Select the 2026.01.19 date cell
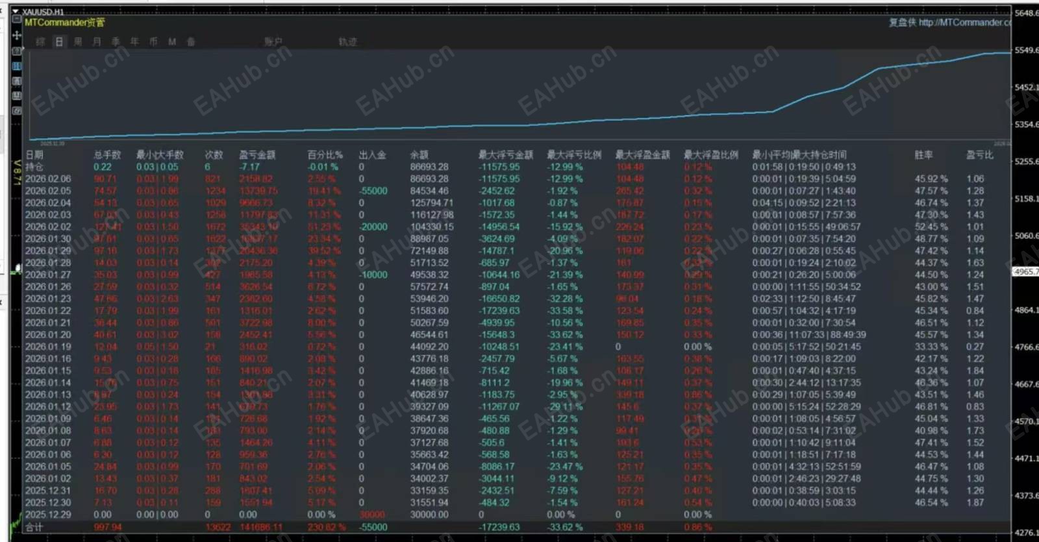This screenshot has height=542, width=1039. (x=48, y=347)
